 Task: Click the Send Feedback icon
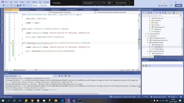171,5
